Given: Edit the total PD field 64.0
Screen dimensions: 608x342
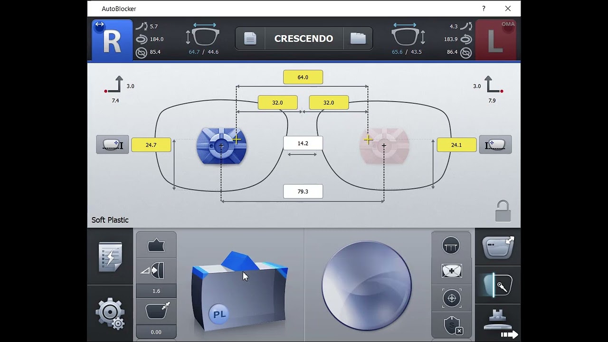Looking at the screenshot, I should pyautogui.click(x=303, y=77).
